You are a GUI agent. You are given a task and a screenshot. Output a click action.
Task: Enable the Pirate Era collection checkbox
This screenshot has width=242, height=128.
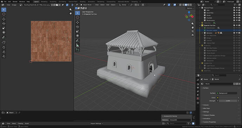tap(234, 46)
